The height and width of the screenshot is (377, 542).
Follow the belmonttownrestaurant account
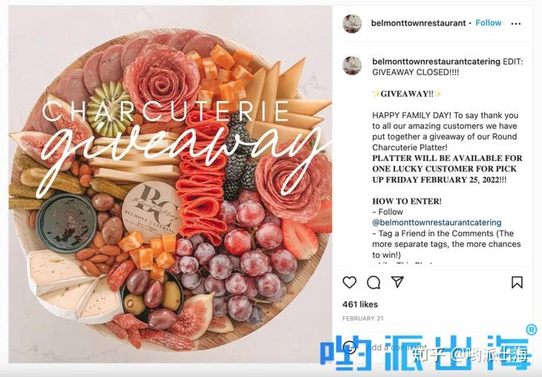[489, 23]
